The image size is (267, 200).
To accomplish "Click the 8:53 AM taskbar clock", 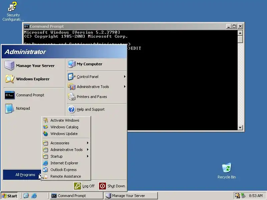I will click(x=256, y=196).
